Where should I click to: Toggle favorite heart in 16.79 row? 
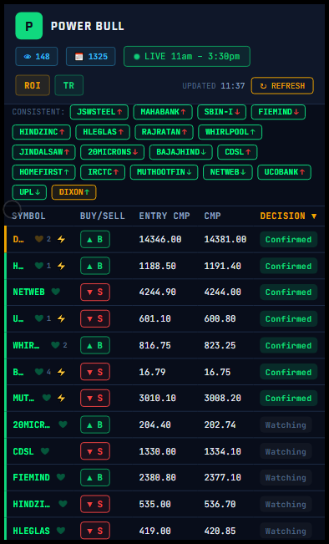point(39,372)
